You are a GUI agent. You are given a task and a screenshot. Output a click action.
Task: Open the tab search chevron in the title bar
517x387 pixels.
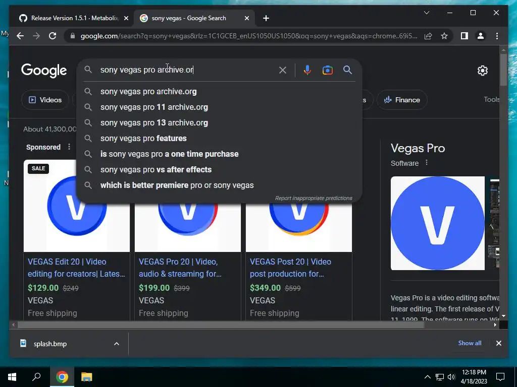(x=426, y=13)
